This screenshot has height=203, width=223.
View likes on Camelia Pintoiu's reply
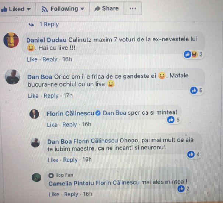tap(183, 189)
